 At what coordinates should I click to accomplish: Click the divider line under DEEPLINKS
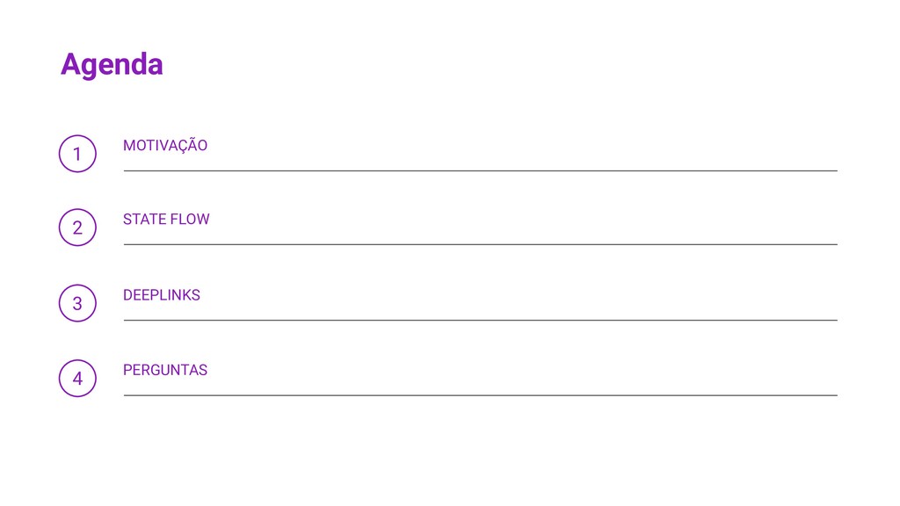tap(481, 320)
